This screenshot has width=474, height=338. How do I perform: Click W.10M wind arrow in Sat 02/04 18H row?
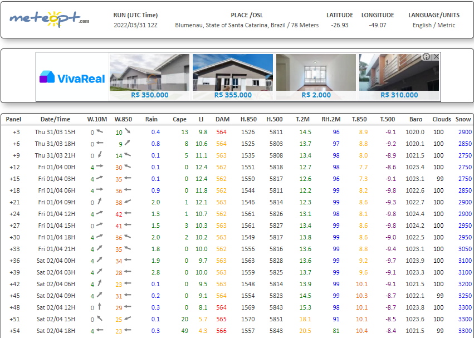(x=100, y=330)
